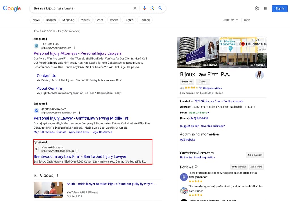The height and width of the screenshot is (201, 290).
Task: Switch to the News filter
Action: coord(36,20)
